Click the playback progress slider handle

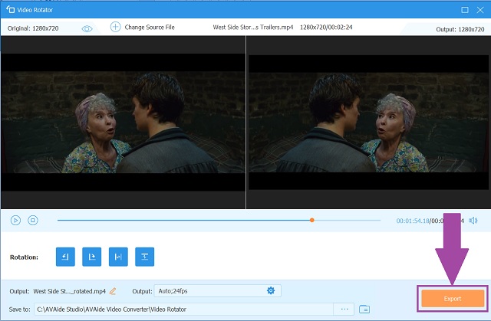point(312,221)
